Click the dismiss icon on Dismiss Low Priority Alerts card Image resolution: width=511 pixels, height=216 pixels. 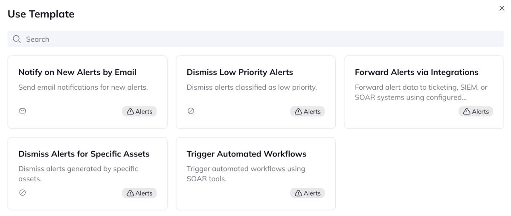pyautogui.click(x=191, y=111)
